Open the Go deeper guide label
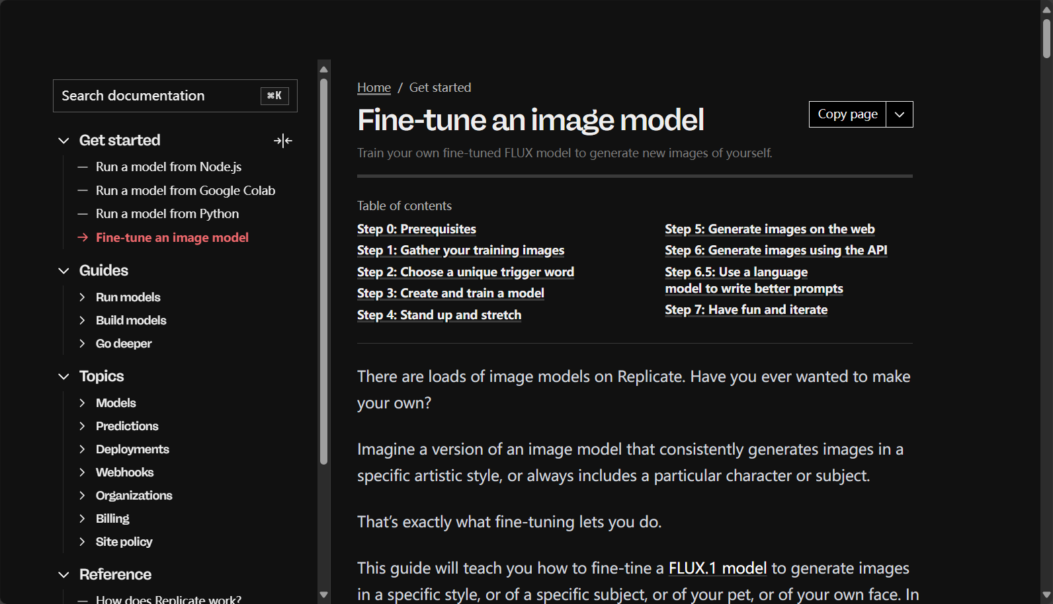This screenshot has height=604, width=1053. click(124, 344)
